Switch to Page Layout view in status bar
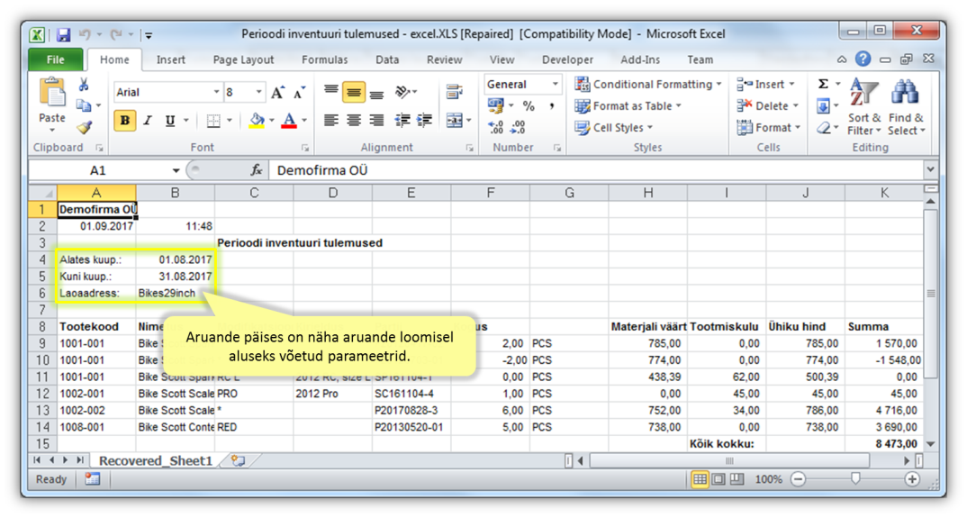This screenshot has height=518, width=967. coord(718,479)
